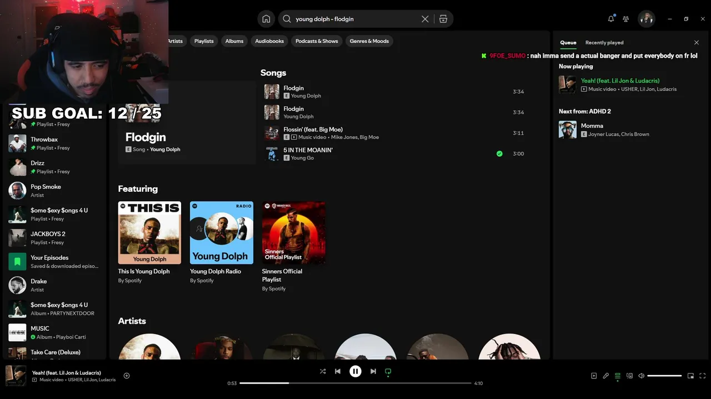Select the Podcasts & Shows filter chip
This screenshot has height=399, width=711.
[317, 41]
